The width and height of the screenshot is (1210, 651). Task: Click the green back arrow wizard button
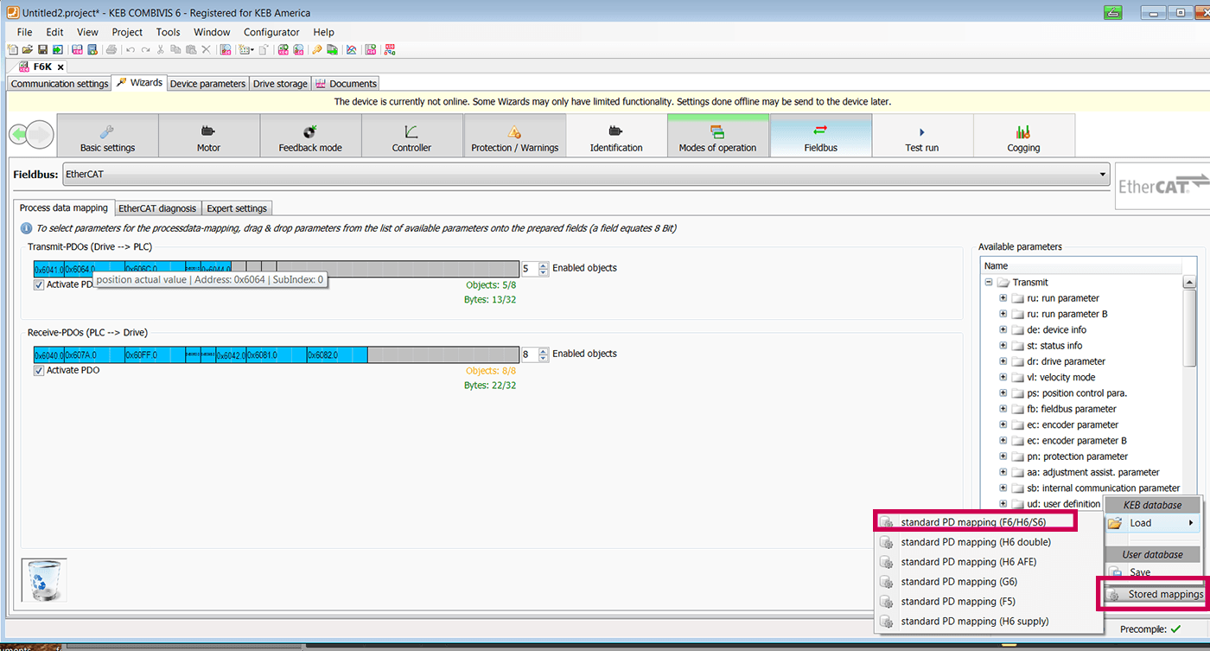(x=19, y=135)
